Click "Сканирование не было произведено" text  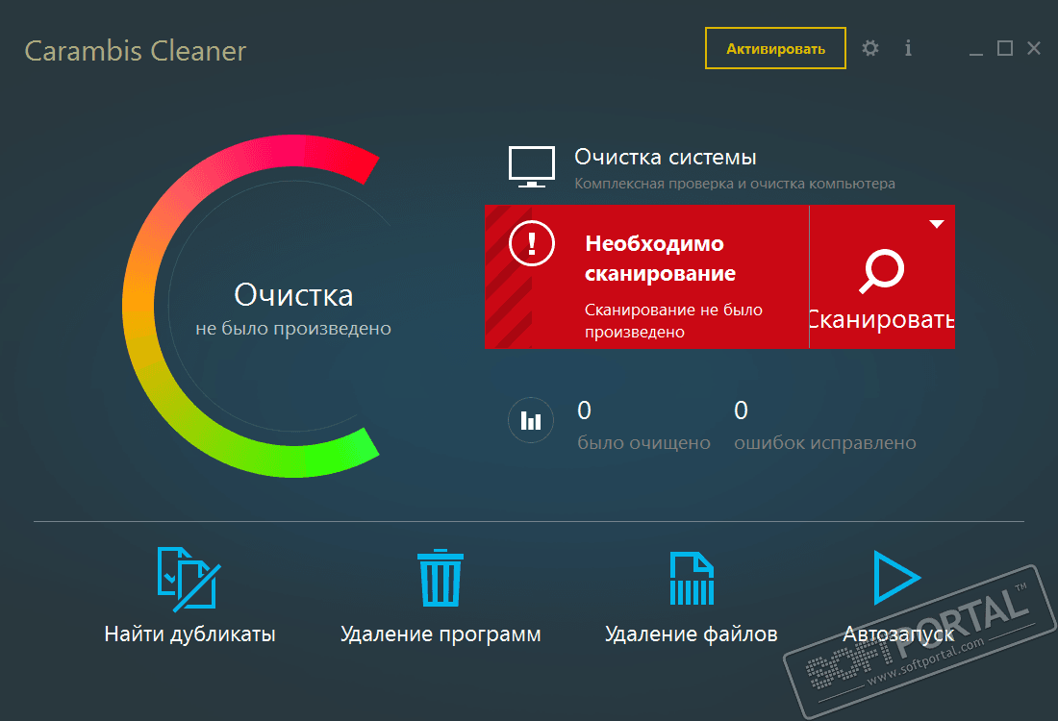673,320
